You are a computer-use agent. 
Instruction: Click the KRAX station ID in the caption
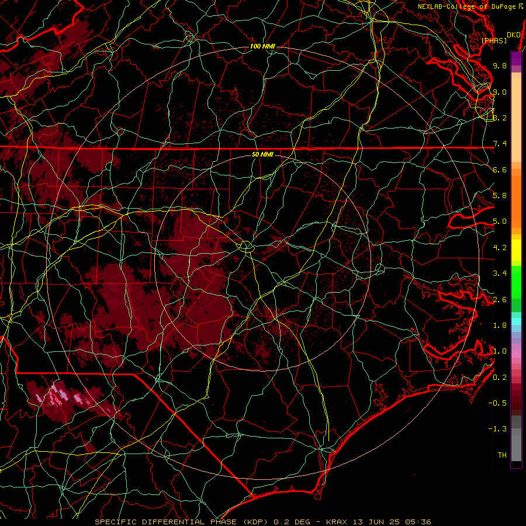[x=337, y=522]
